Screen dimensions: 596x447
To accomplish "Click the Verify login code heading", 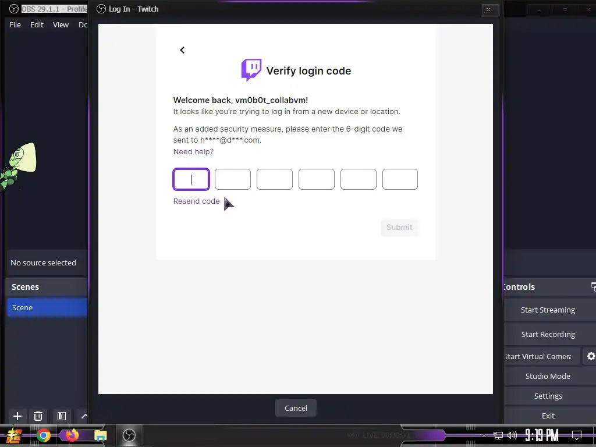I will point(308,70).
